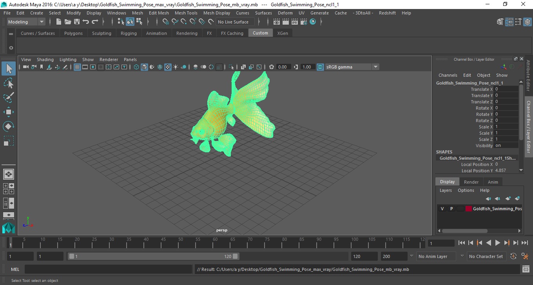Click the current frame input field
The height and width of the screenshot is (285, 533).
(x=441, y=243)
